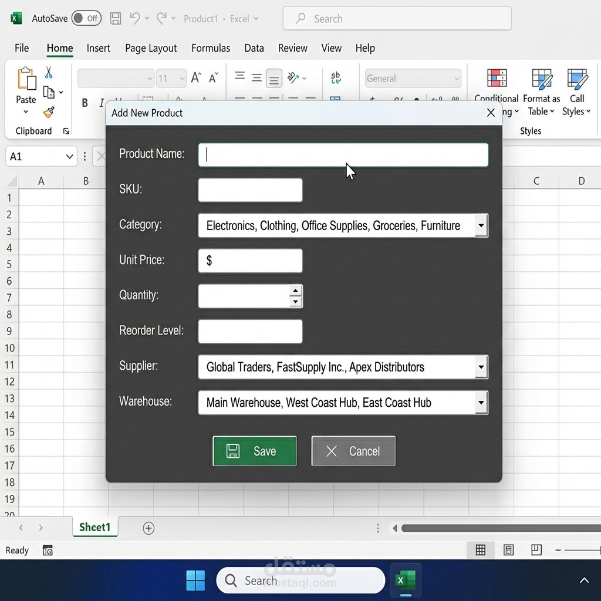Image resolution: width=601 pixels, height=601 pixels.
Task: Switch to Page Break Preview view in status bar
Action: click(536, 550)
